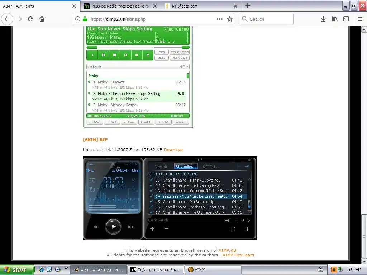The width and height of the screenshot is (367, 275).
Task: Click the green skin pause button image
Action: [104, 55]
